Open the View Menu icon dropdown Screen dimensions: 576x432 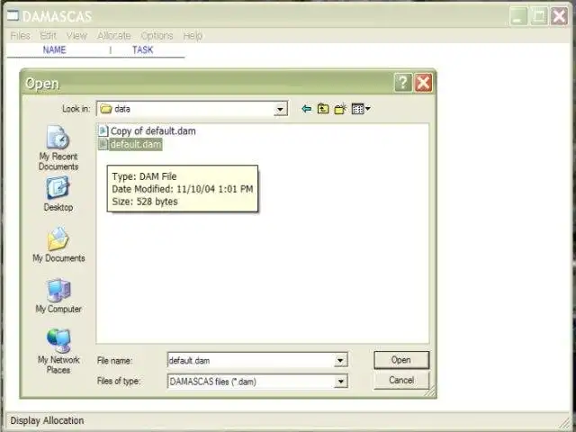pyautogui.click(x=361, y=109)
